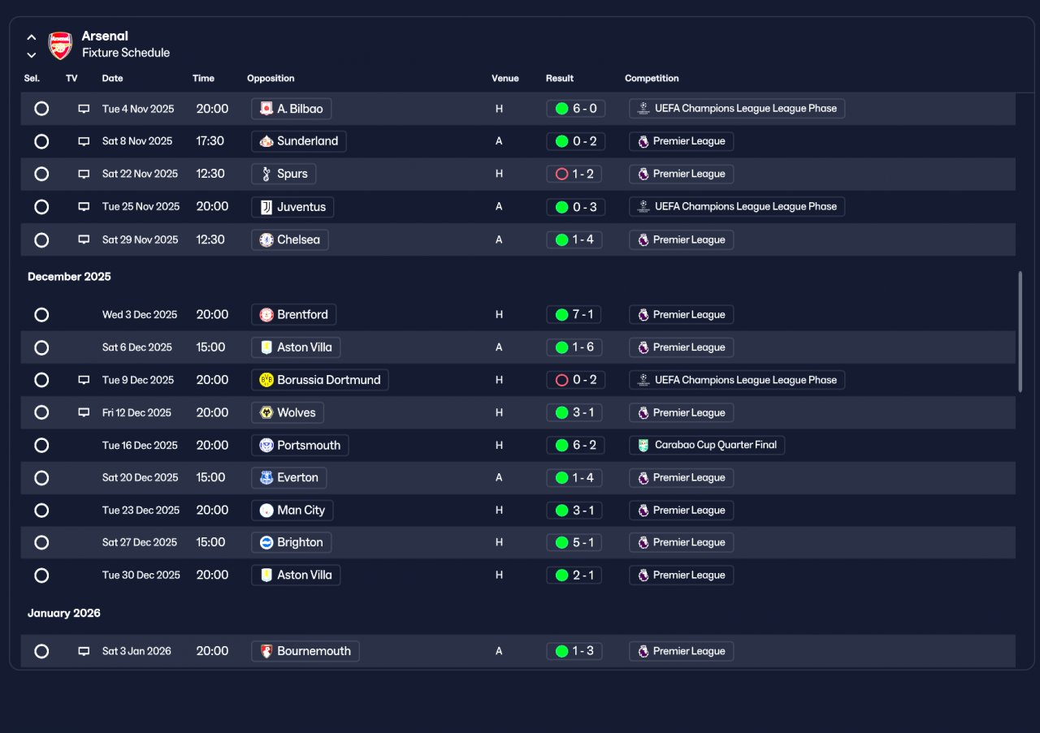The image size is (1040, 733).
Task: Click the January 2026 month heading
Action: [x=64, y=613]
